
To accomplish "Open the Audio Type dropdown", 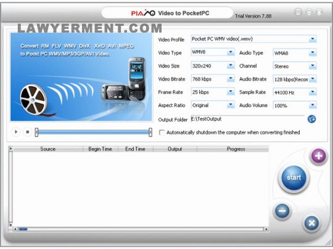I will 313,52.
